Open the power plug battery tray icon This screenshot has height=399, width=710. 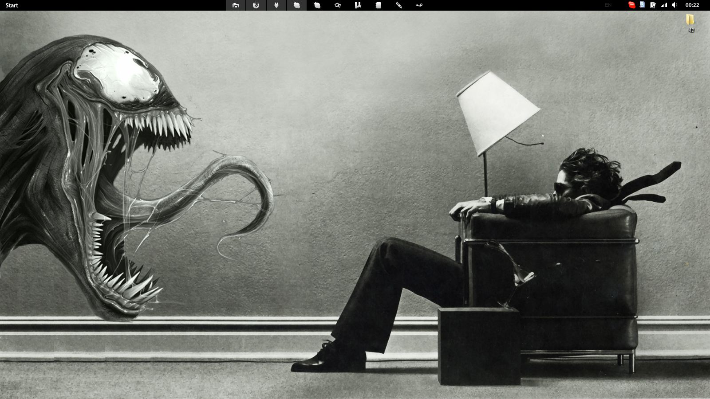[x=653, y=5]
